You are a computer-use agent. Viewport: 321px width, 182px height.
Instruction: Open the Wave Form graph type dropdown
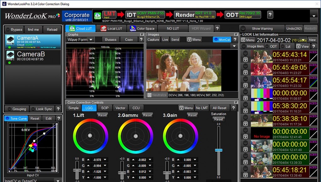pyautogui.click(x=80, y=40)
